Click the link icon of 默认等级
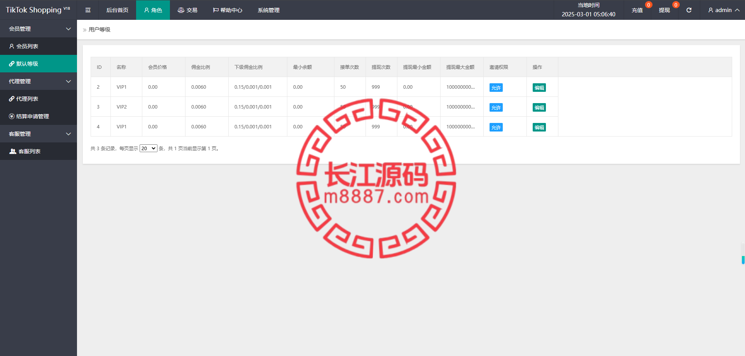The image size is (745, 356). [x=12, y=64]
